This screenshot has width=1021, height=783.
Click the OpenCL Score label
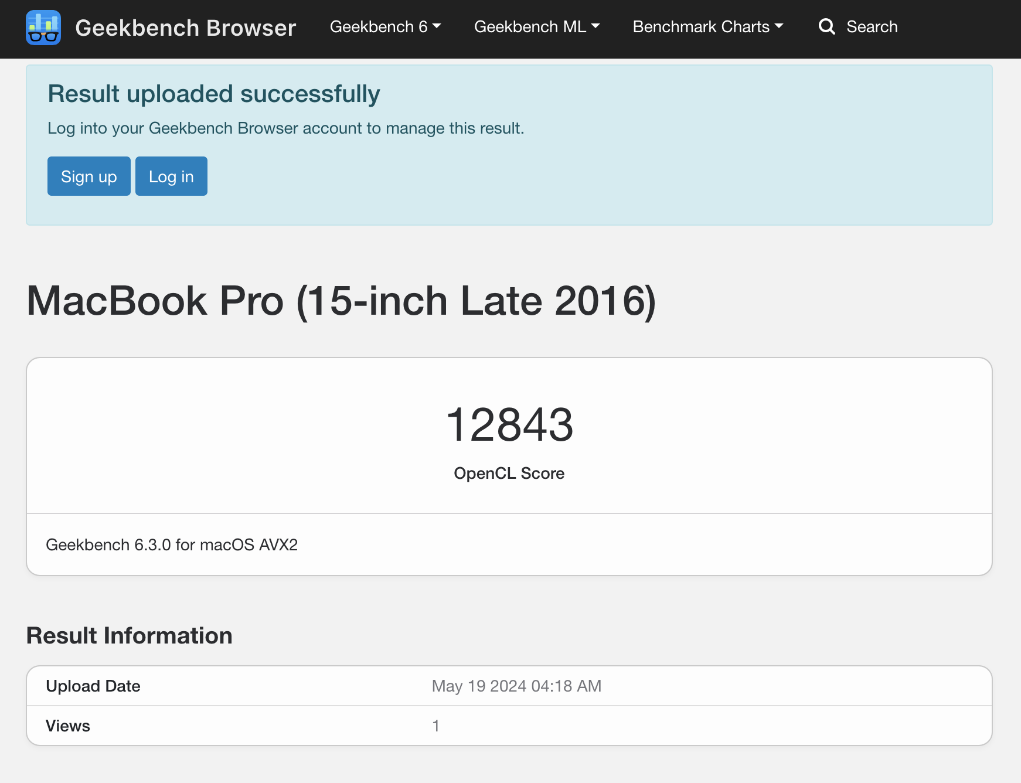click(x=509, y=474)
